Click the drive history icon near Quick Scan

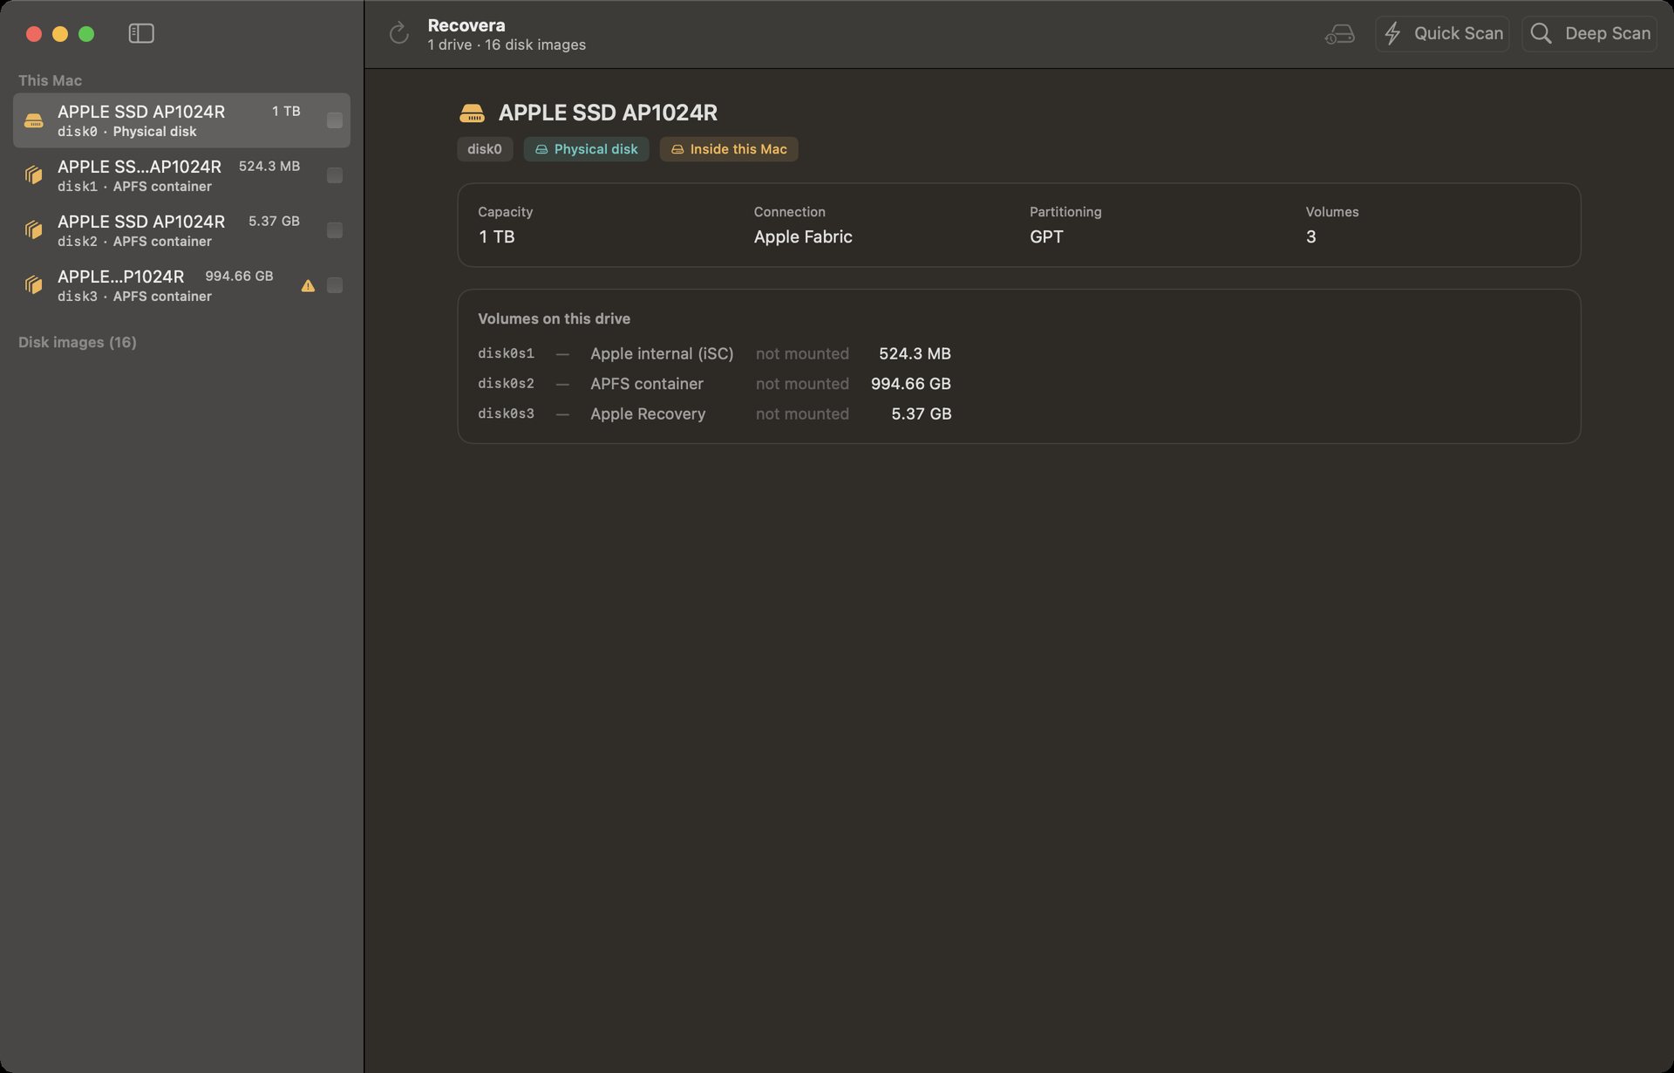click(1339, 34)
